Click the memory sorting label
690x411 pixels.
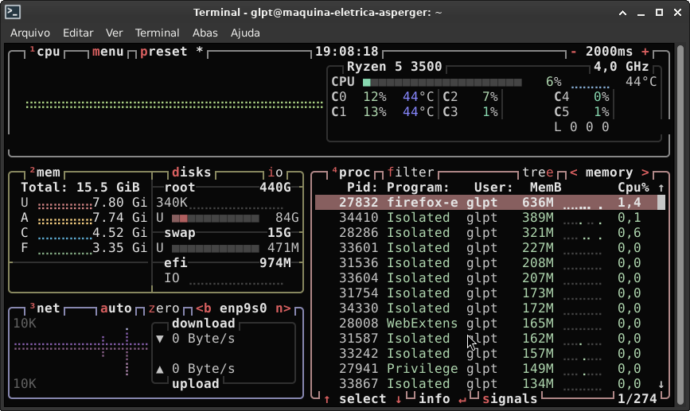coord(609,173)
